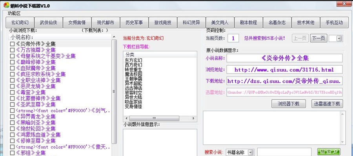Open the 名著杂志 category

[x=277, y=22]
